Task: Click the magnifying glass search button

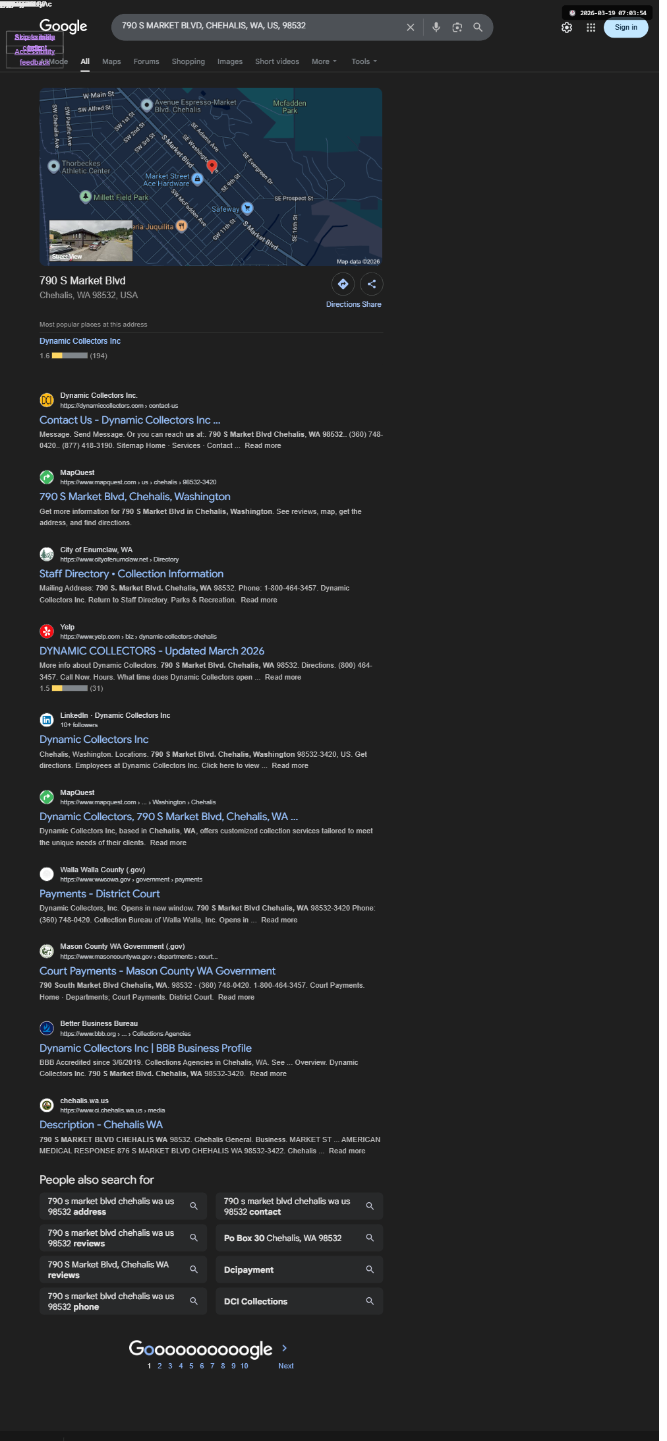Action: click(x=478, y=27)
